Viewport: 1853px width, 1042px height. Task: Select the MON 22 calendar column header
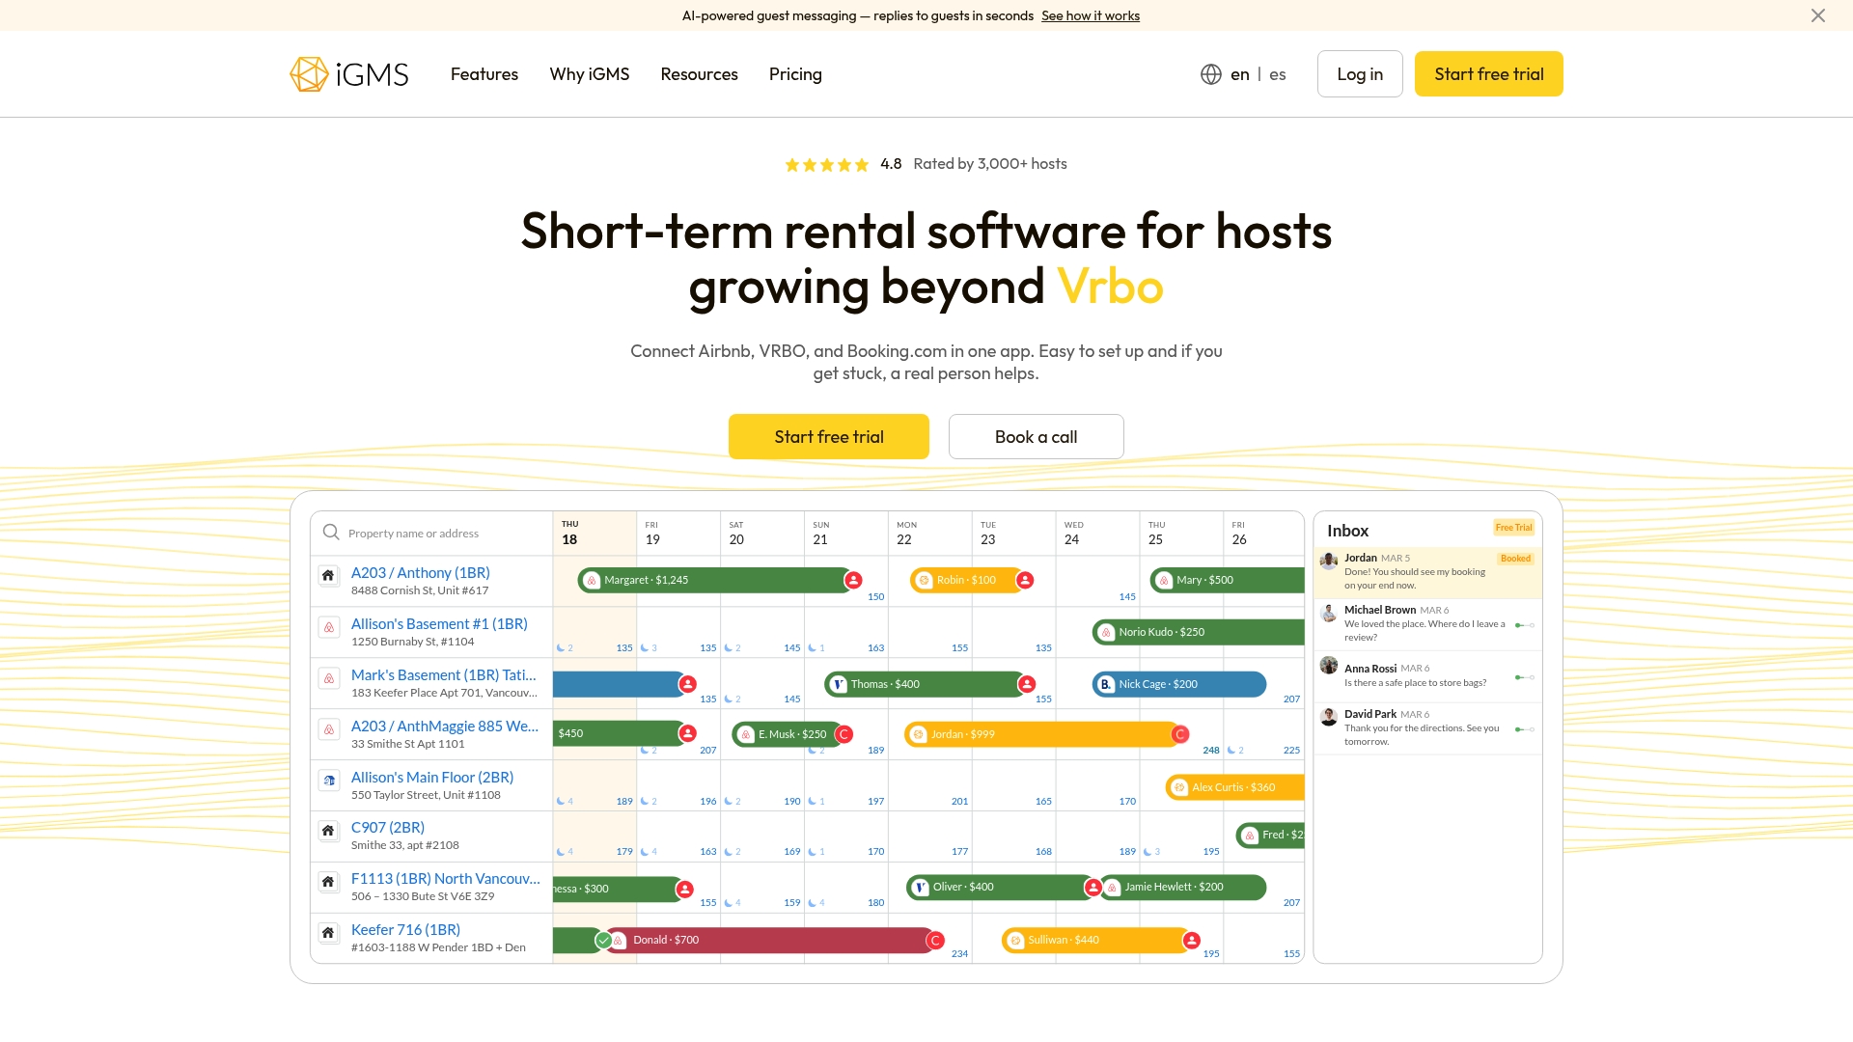click(x=929, y=533)
